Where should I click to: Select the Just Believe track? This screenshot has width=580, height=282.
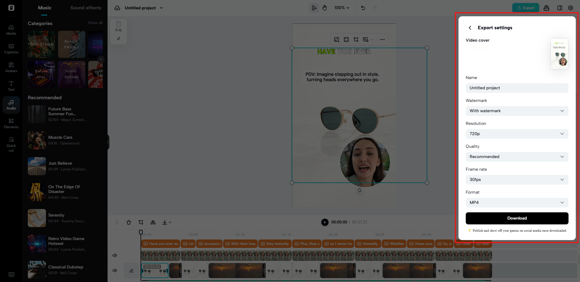(65, 166)
